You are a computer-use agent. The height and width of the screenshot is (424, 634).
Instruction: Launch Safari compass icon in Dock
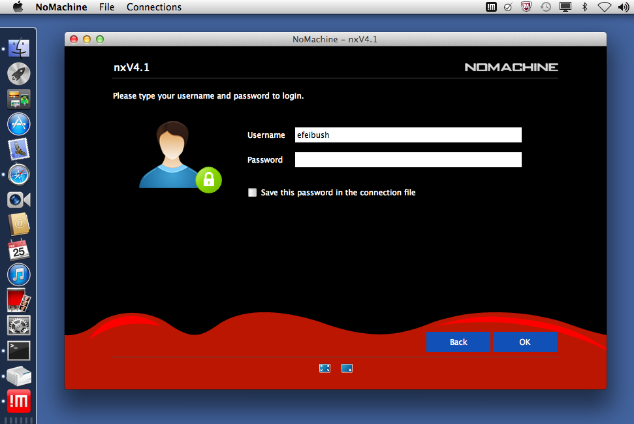point(18,174)
